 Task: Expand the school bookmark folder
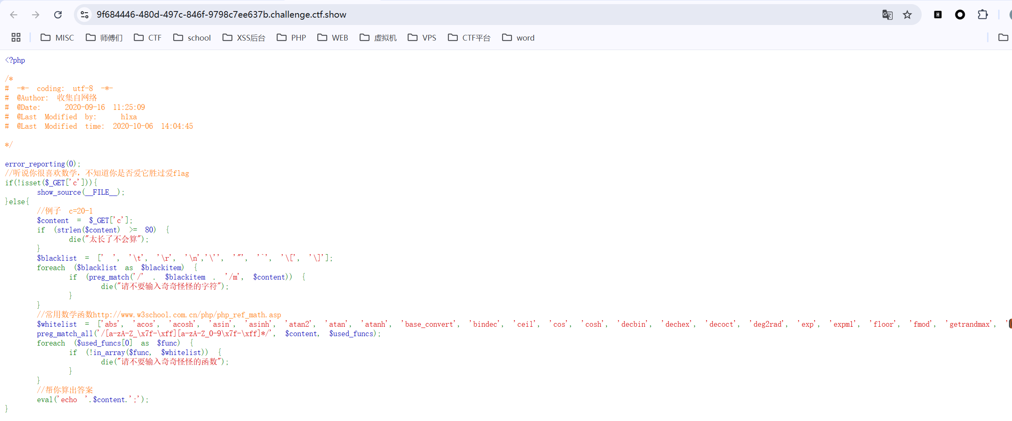[192, 38]
